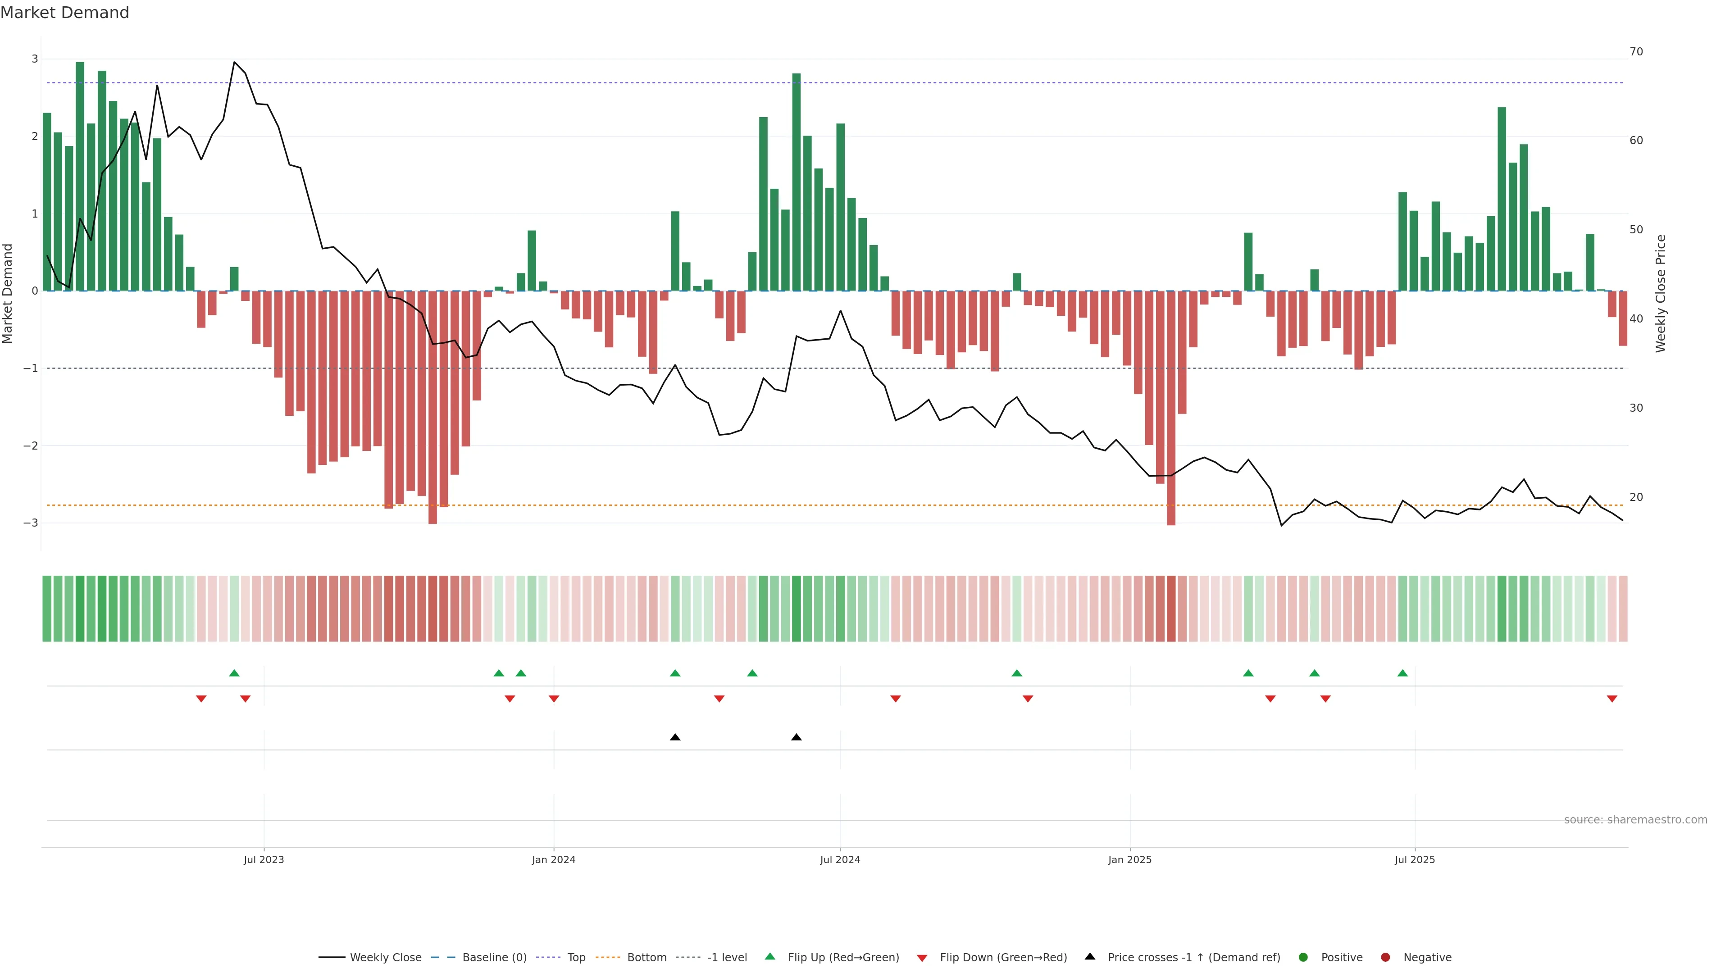
Task: Click the green Positive legend dot
Action: pyautogui.click(x=1303, y=958)
